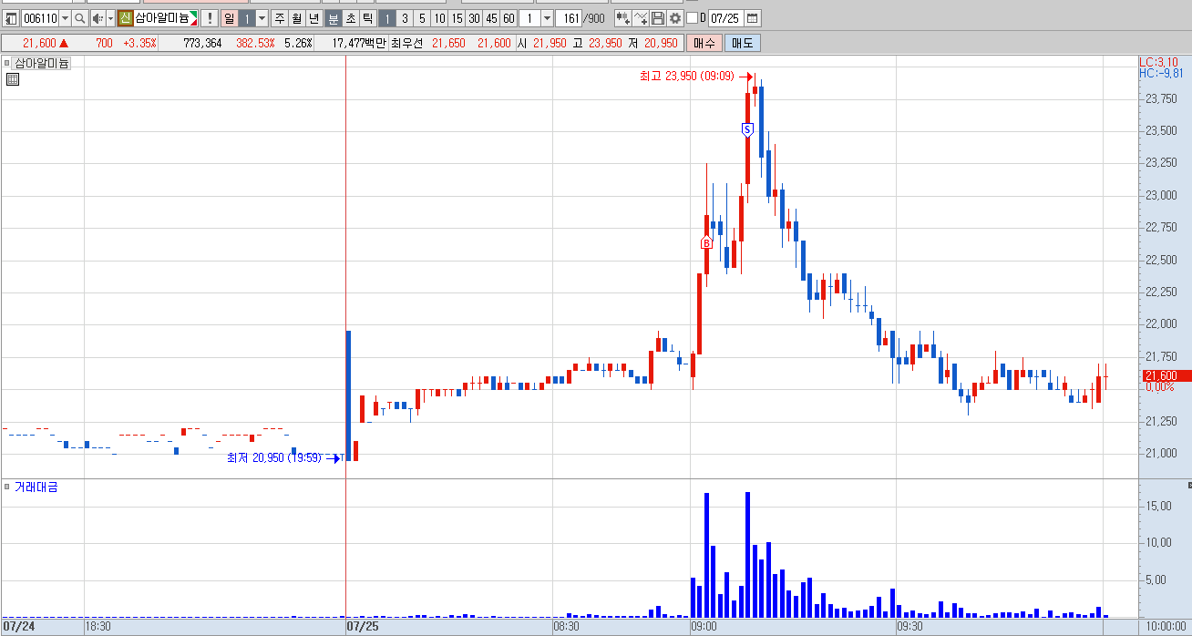Expand the custom interval dropdown arrow
Viewport: 1192px width, 636px height.
547,18
